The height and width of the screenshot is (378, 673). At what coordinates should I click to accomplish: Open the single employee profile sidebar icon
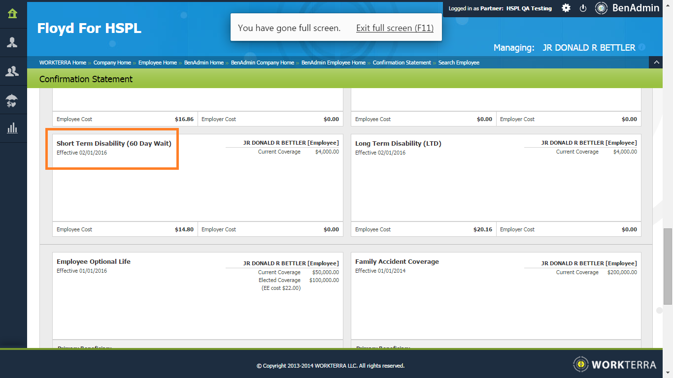pos(13,42)
